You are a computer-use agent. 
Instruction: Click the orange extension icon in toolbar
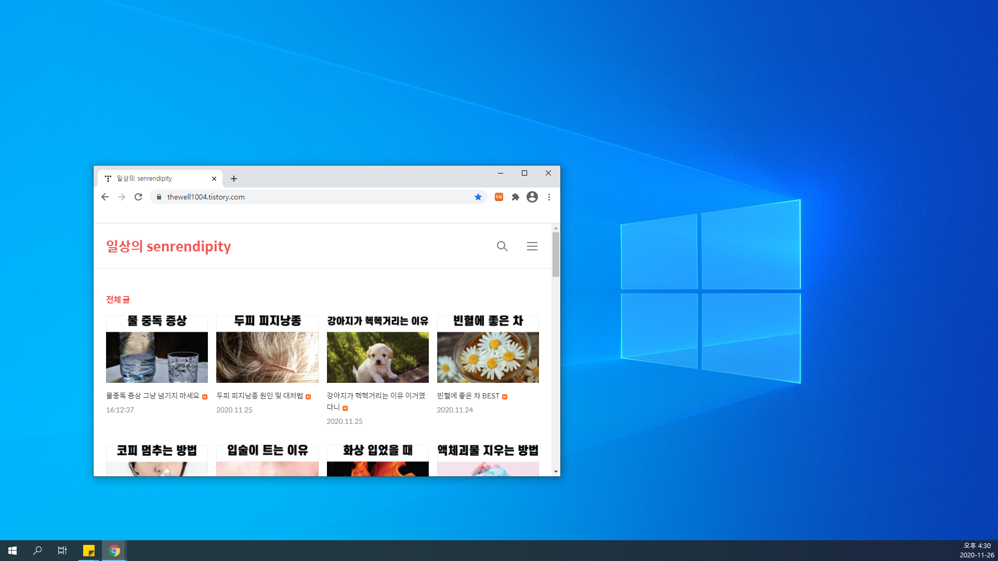498,197
